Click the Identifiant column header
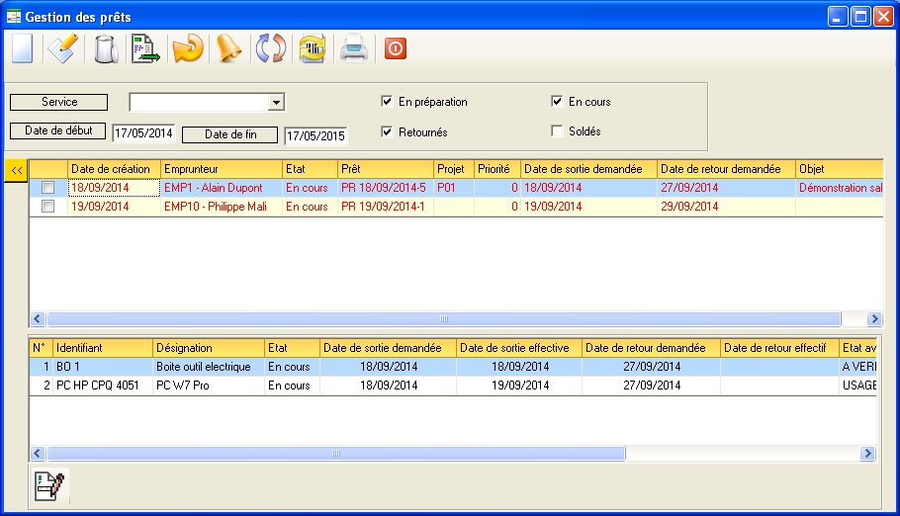 pos(103,348)
